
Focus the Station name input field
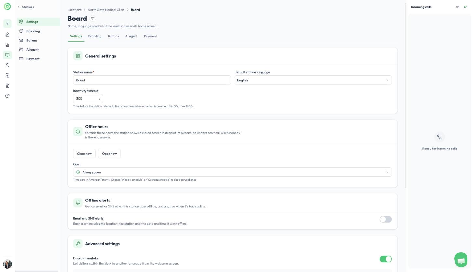pyautogui.click(x=152, y=80)
